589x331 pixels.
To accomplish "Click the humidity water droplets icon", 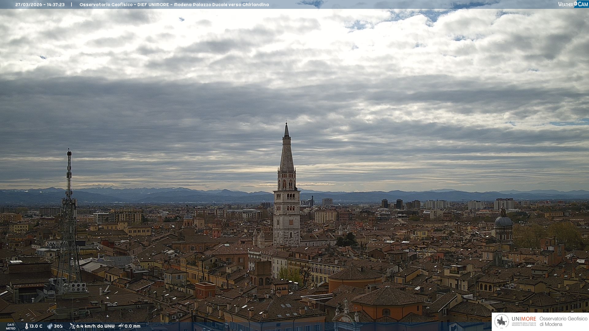I will [x=50, y=326].
